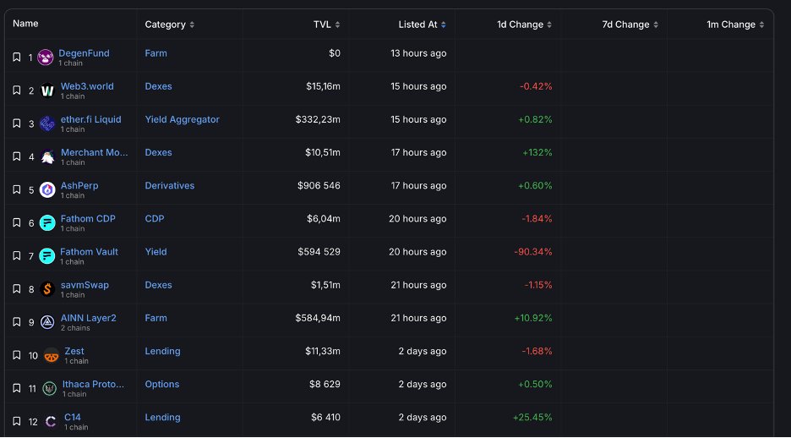This screenshot has height=438, width=791.
Task: Bookmark the C14 lending protocol
Action: (x=17, y=421)
